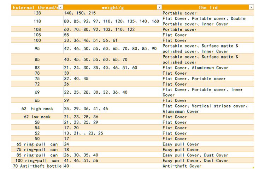Image resolution: width=265 pixels, height=180 pixels.
Task: Click the 70 Anti-theft bottle cell
Action: [x=37, y=166]
